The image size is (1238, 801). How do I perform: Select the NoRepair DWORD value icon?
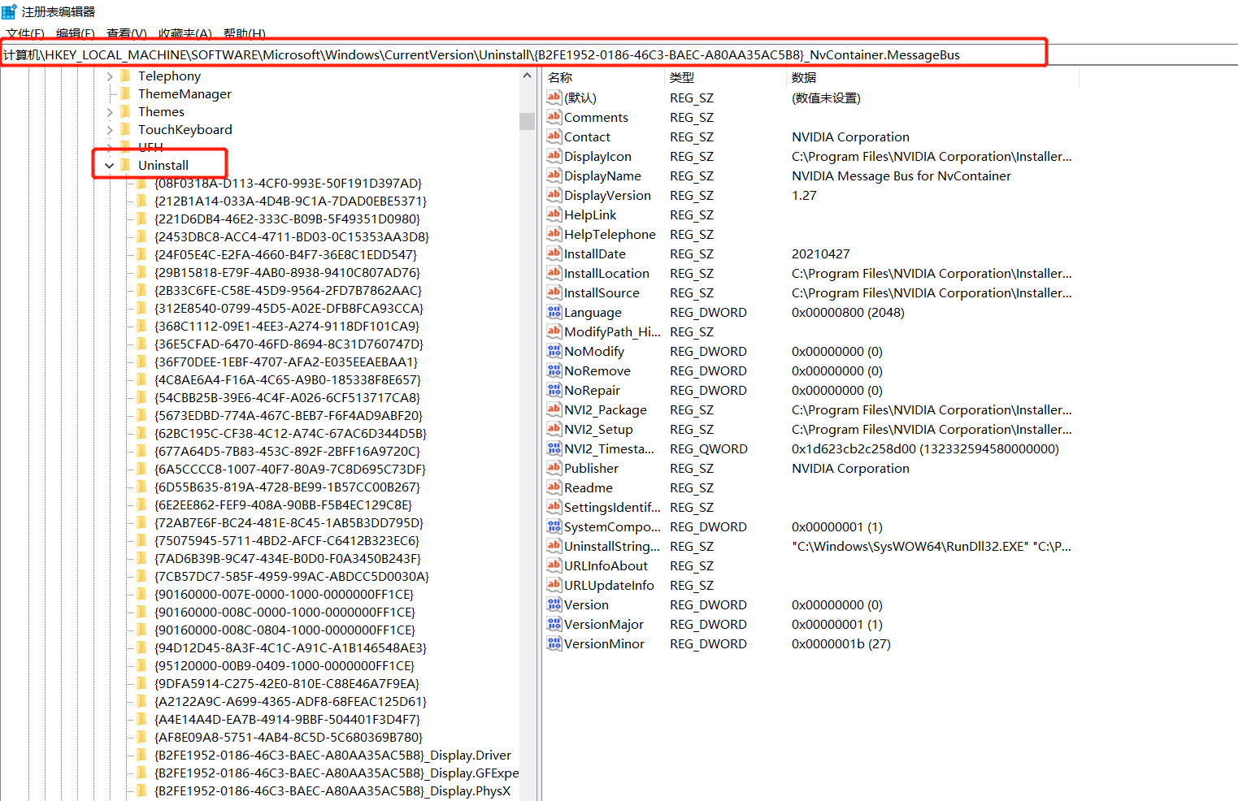point(554,390)
